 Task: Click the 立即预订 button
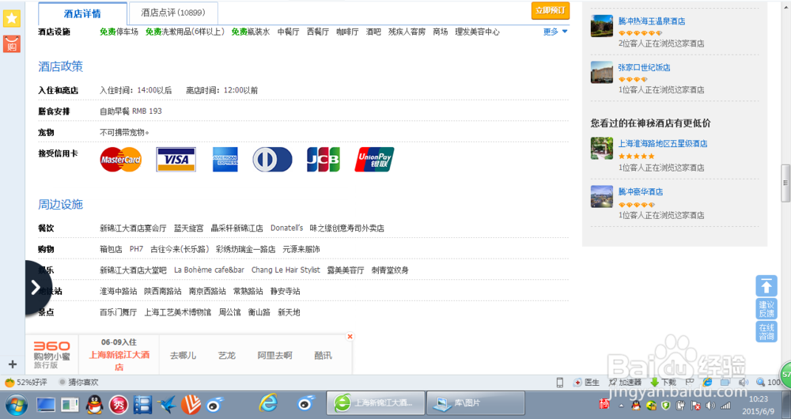pyautogui.click(x=551, y=10)
